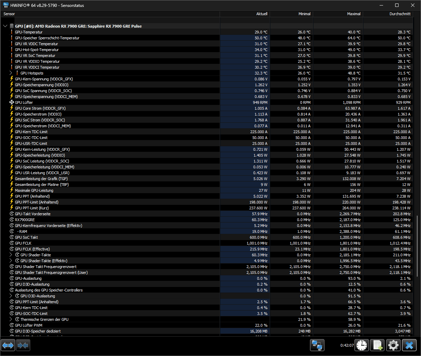Select GPU Kern-Leistung (VDDCR_GFX) row

pos(207,149)
